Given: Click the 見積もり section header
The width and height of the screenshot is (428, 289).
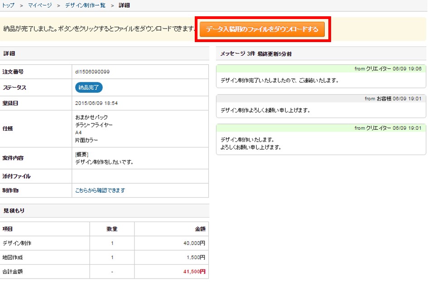Looking at the screenshot, I should pos(14,211).
